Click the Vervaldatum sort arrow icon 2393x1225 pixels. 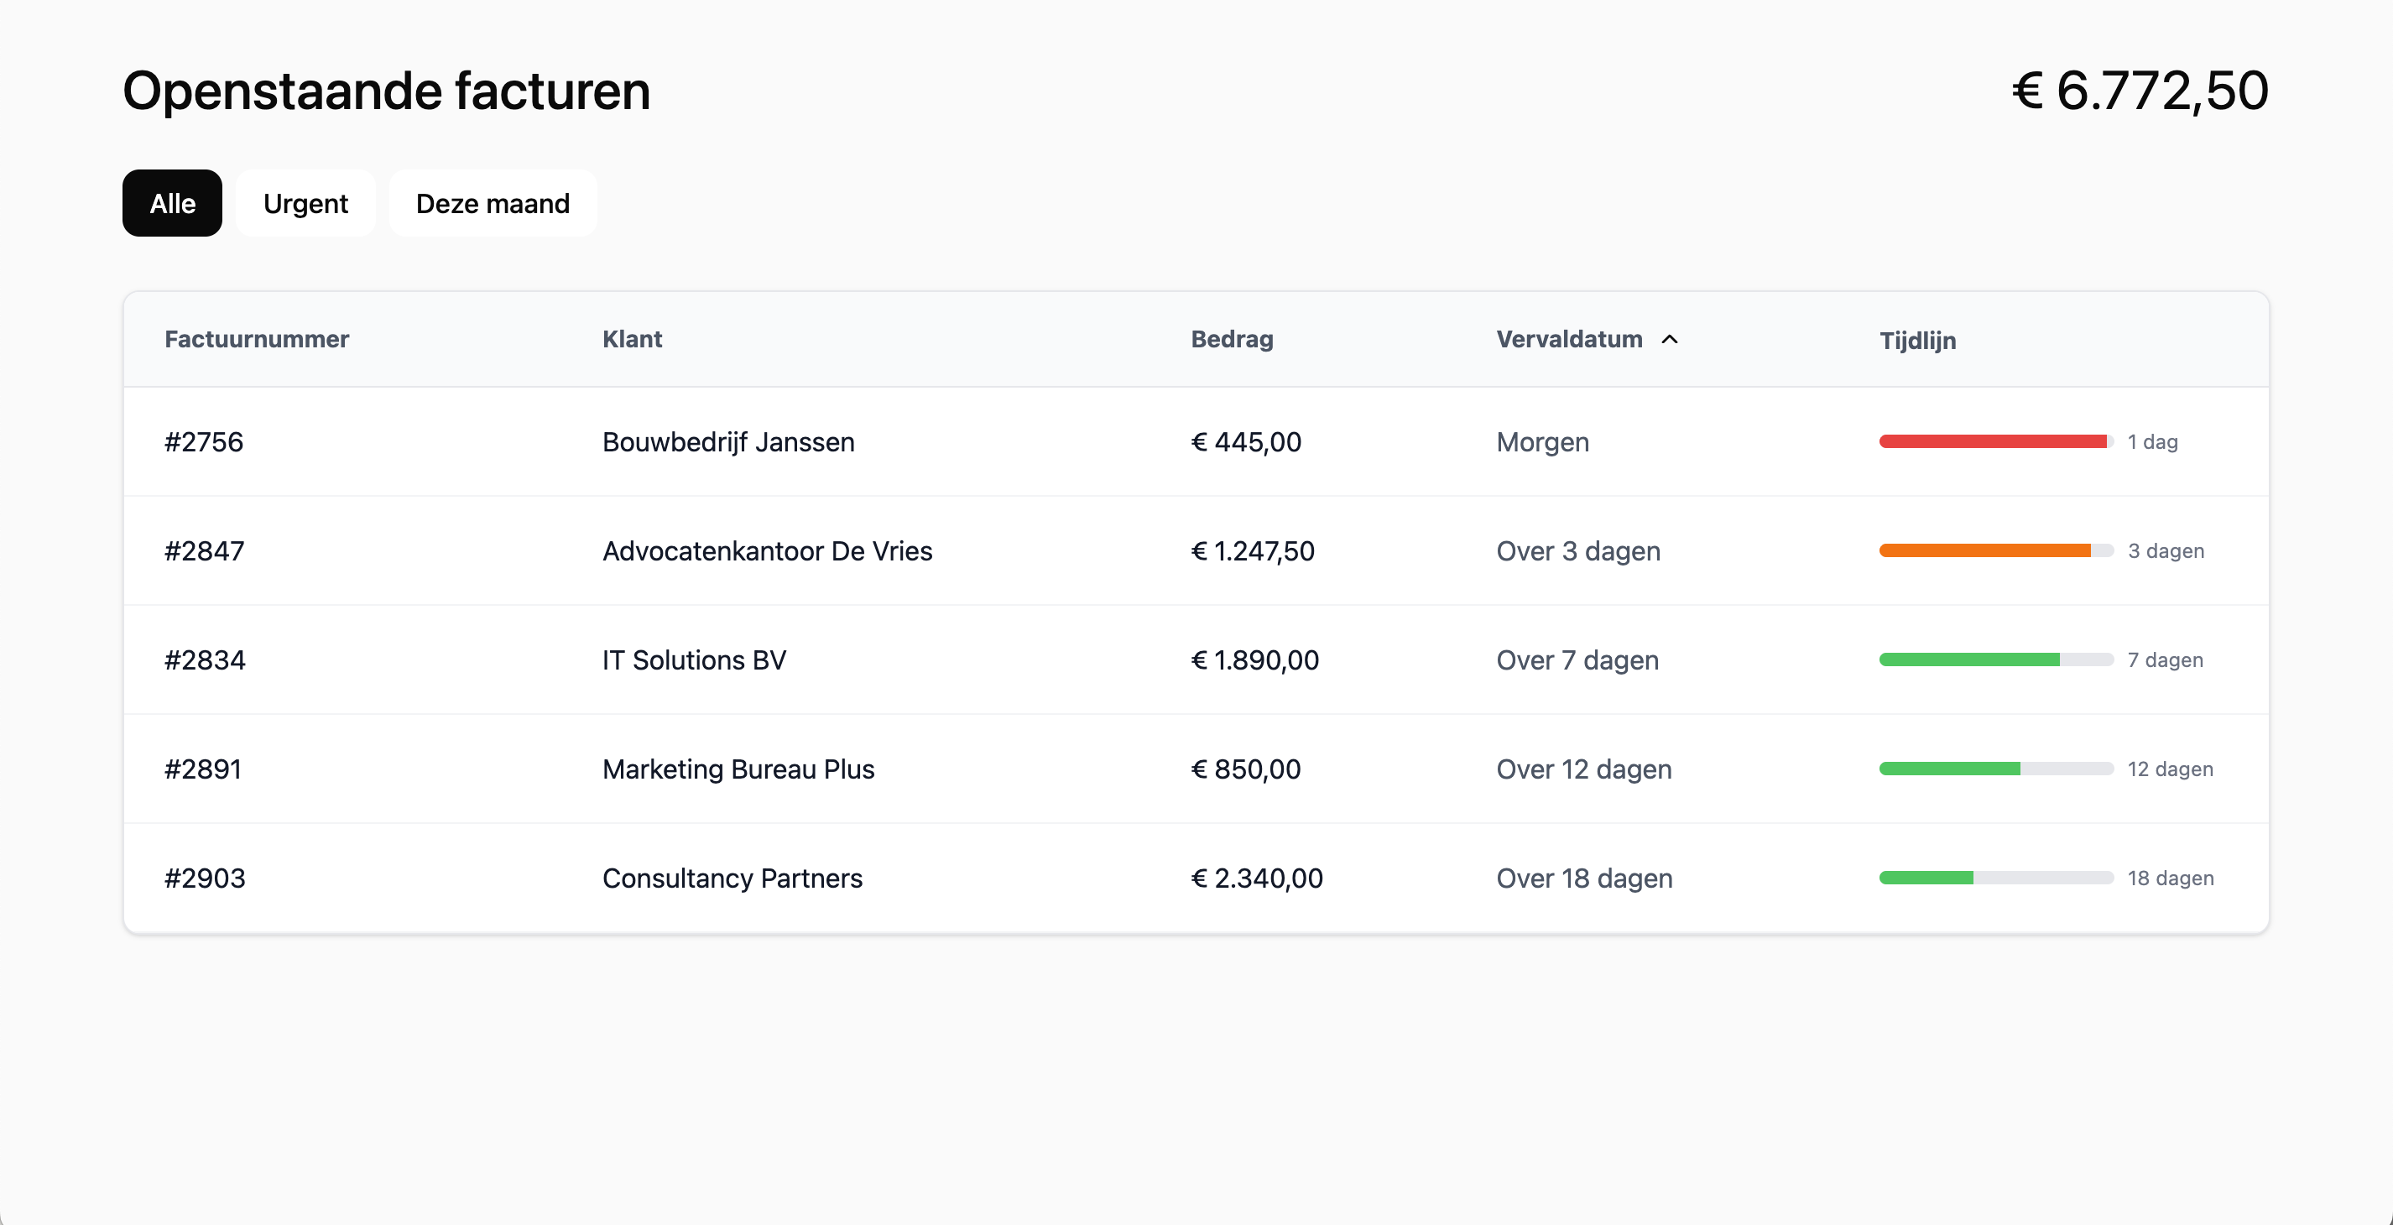point(1670,340)
